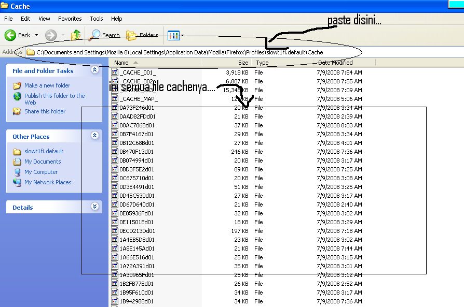Sort files by Date Modified column header
This screenshot has width=464, height=307.
pos(335,63)
